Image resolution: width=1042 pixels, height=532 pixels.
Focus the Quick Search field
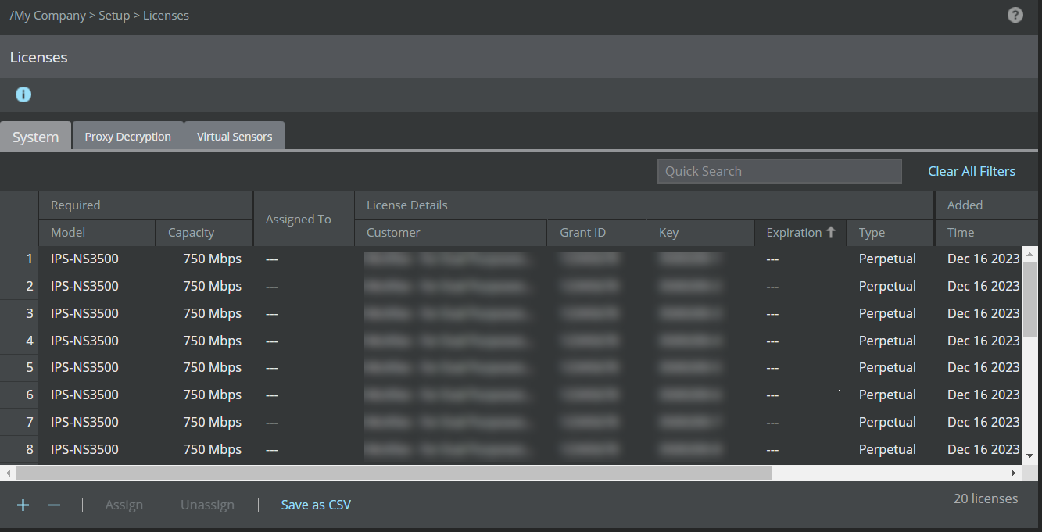coord(779,171)
